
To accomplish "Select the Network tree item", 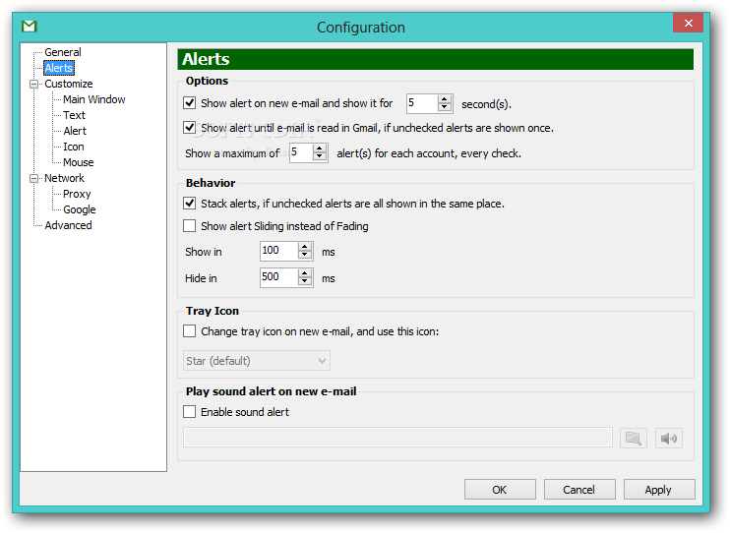I will (x=64, y=178).
